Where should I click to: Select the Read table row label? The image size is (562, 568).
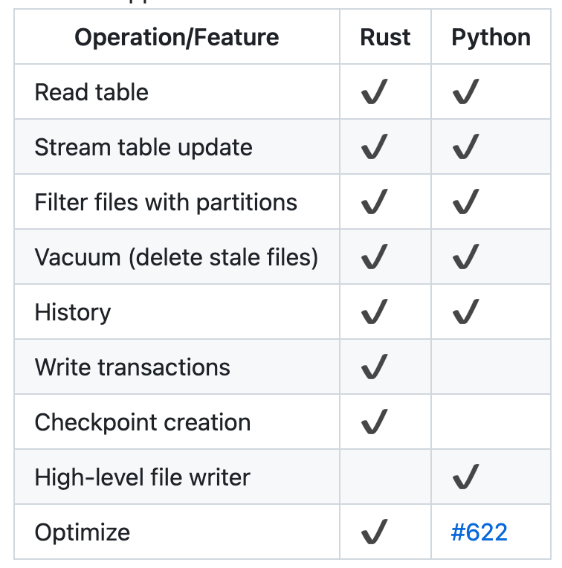(91, 92)
